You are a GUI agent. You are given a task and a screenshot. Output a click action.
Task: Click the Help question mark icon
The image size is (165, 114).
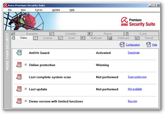(148, 44)
